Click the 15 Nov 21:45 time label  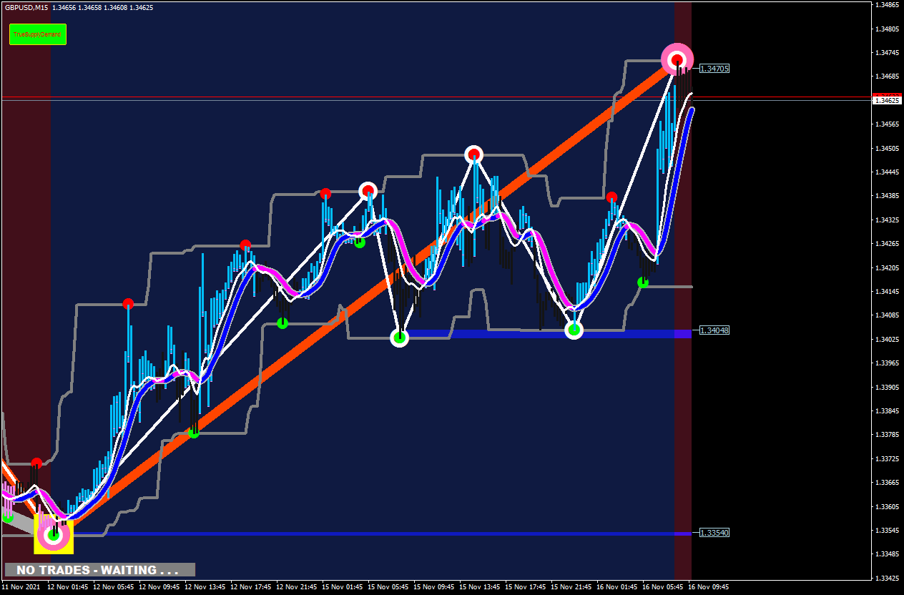click(x=571, y=587)
